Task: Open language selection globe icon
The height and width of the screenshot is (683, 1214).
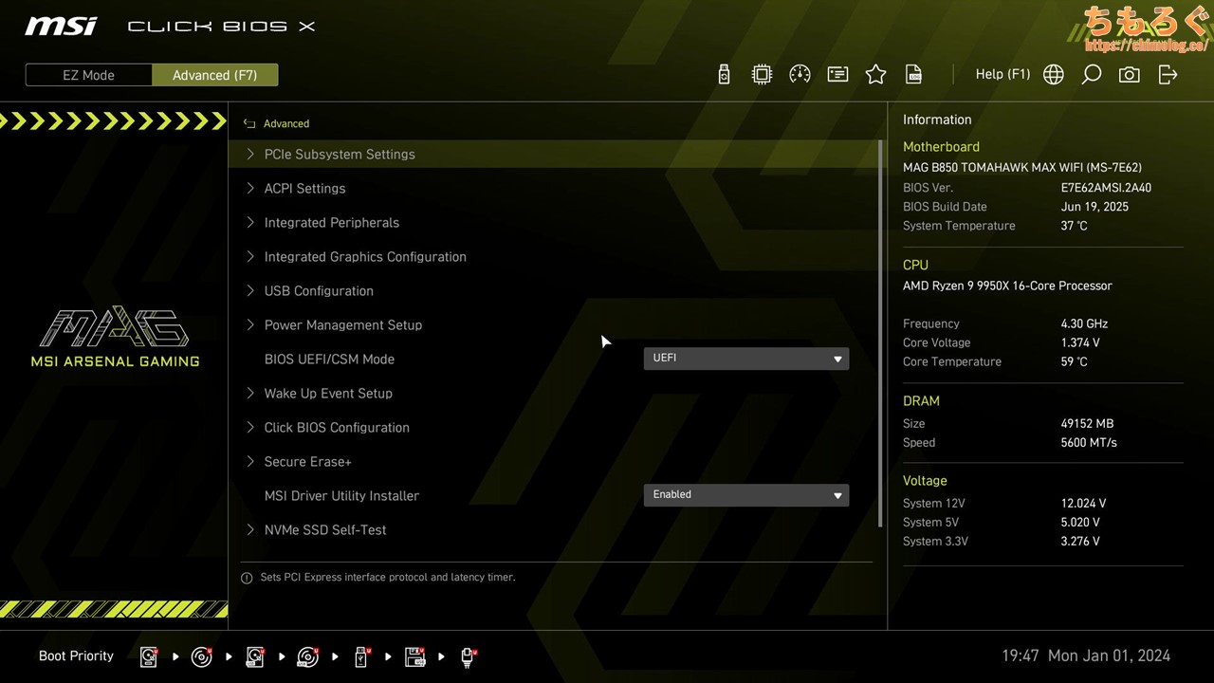Action: [x=1053, y=75]
